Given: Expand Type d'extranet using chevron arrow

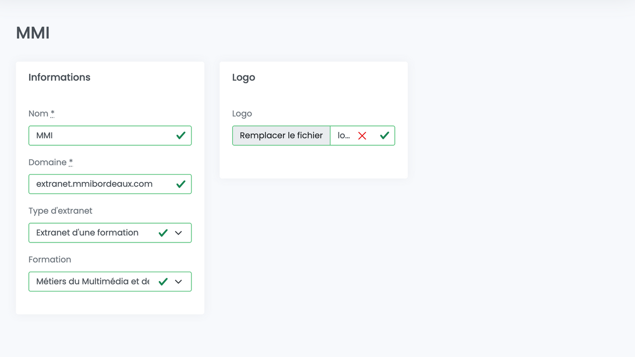Looking at the screenshot, I should tap(179, 233).
